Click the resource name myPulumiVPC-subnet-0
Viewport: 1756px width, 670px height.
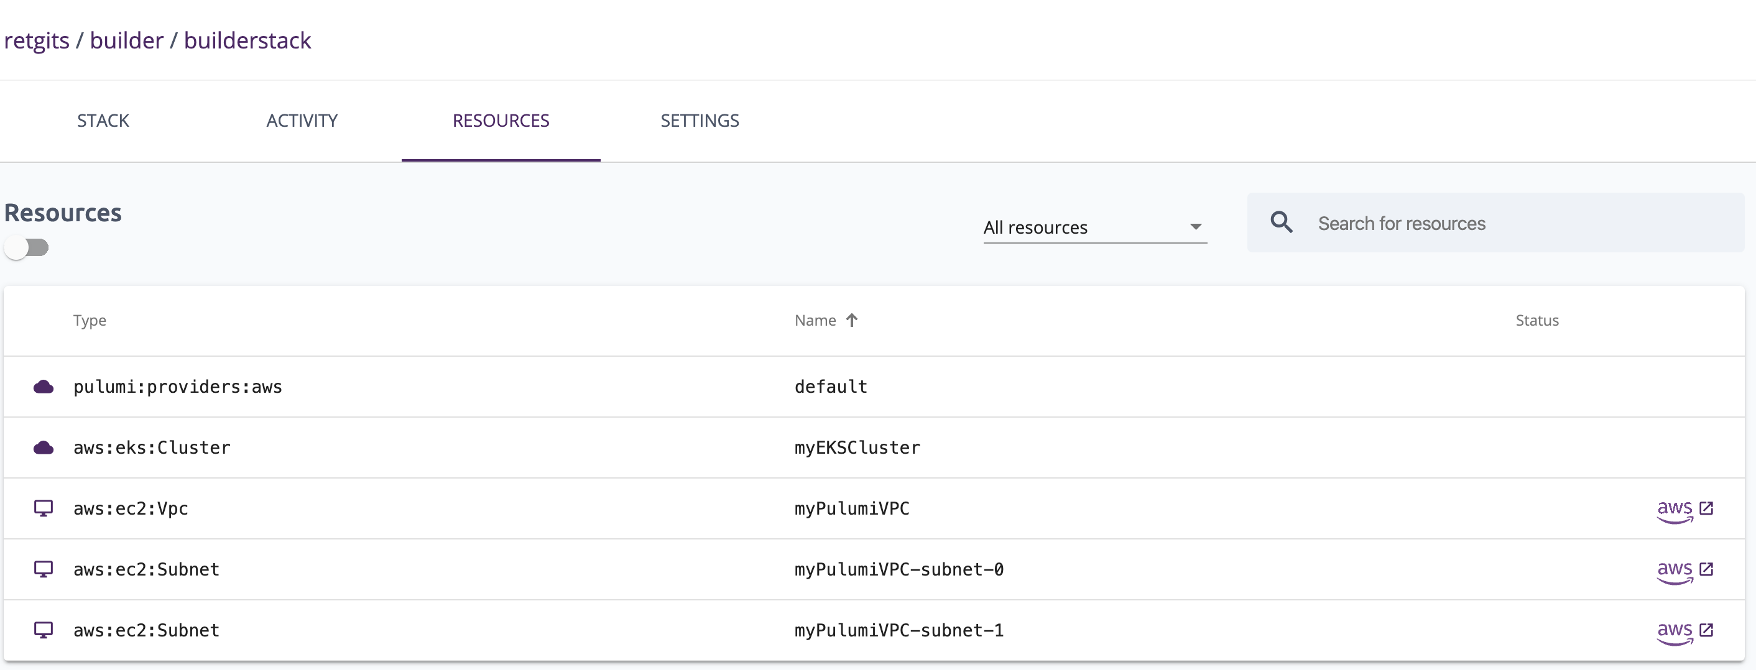(899, 569)
